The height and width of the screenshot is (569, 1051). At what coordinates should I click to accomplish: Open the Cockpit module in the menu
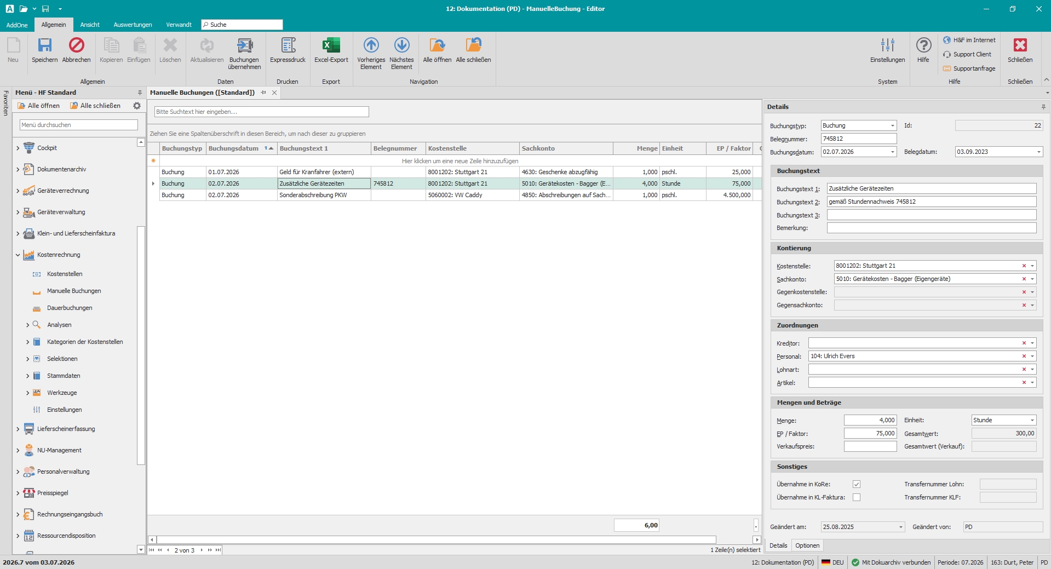pos(47,148)
